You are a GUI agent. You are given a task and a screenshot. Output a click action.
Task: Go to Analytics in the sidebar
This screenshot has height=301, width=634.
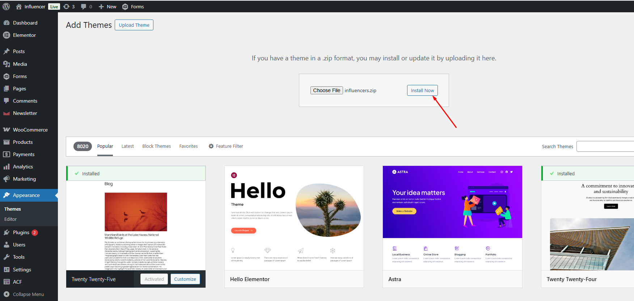click(23, 167)
